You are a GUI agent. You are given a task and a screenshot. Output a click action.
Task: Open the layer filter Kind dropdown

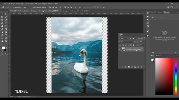[x=124, y=39]
